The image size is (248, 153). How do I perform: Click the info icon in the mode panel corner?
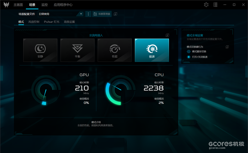[167, 35]
